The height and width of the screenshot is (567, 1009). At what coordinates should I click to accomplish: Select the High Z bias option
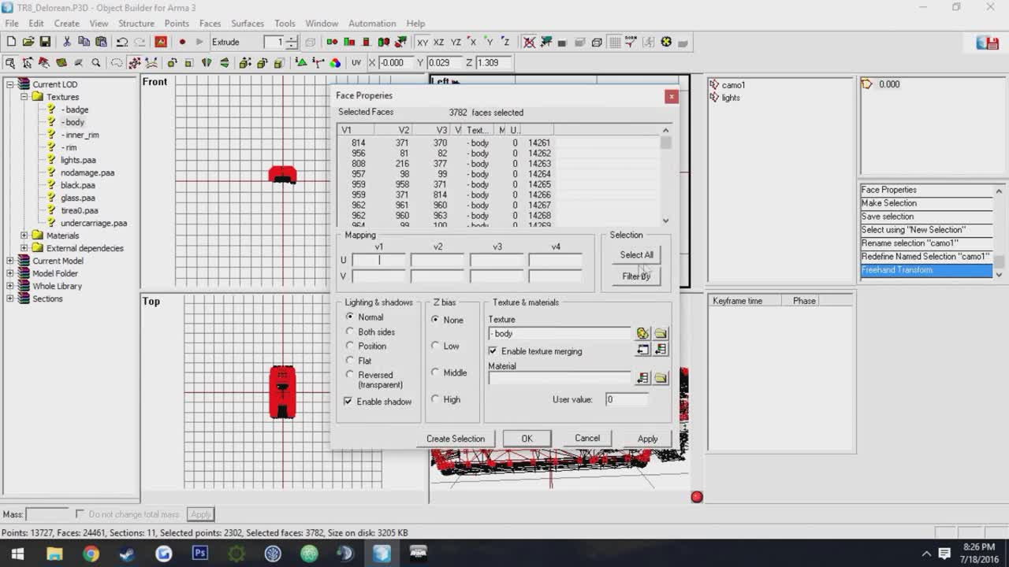click(x=436, y=399)
